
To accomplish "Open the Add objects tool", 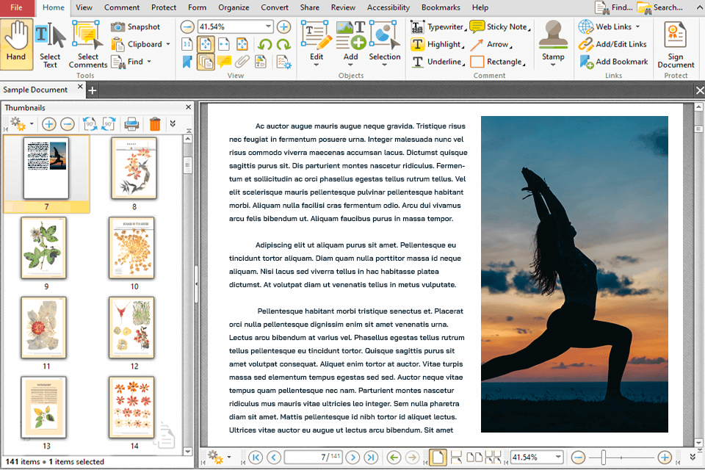I will [351, 44].
